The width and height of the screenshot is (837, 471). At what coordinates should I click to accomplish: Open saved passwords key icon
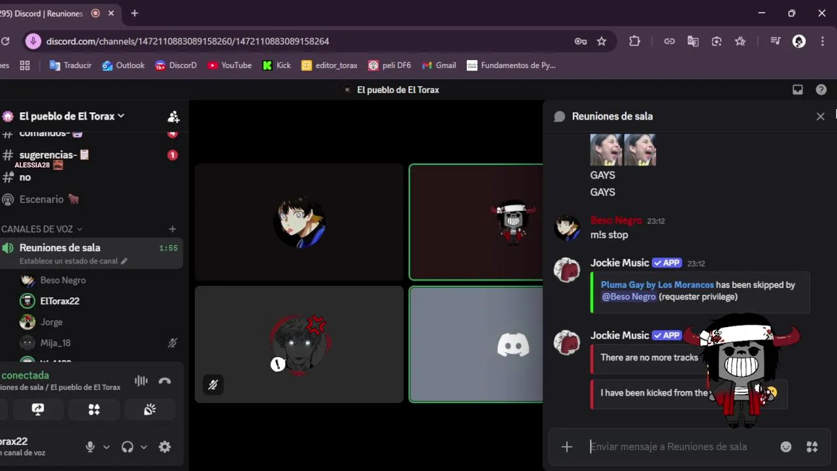click(x=581, y=41)
